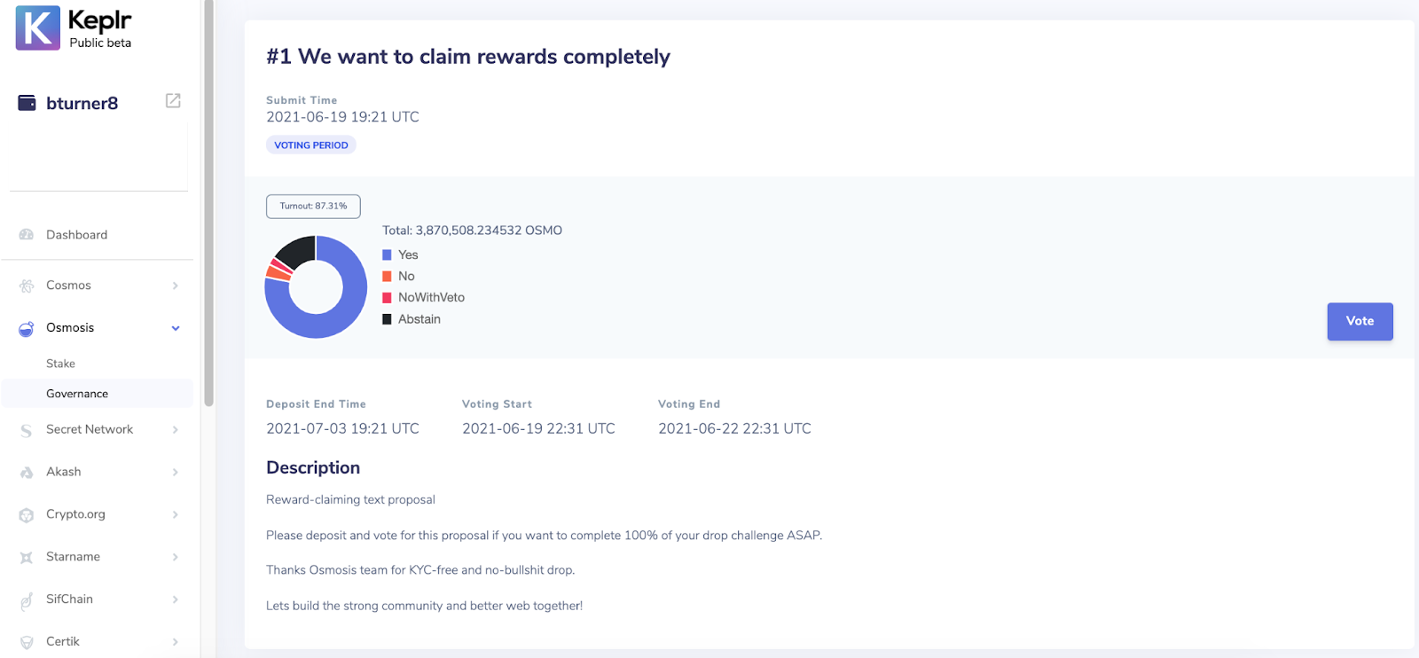Collapse the Osmosis section chevron
This screenshot has width=1419, height=658.
[176, 328]
